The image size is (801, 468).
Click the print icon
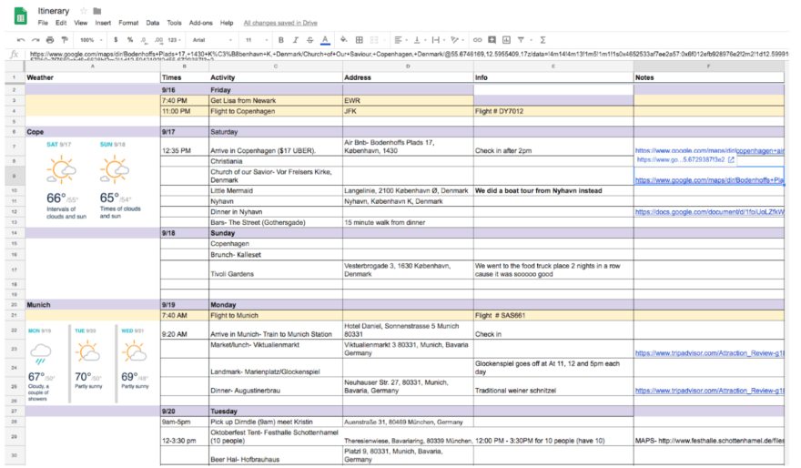tap(50, 40)
